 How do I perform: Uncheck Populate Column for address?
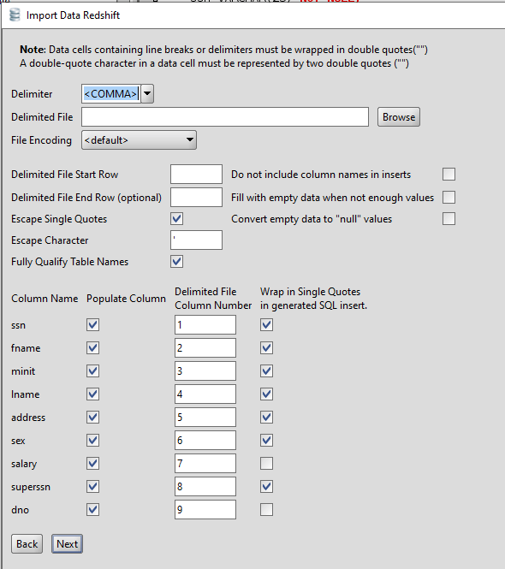tap(93, 418)
